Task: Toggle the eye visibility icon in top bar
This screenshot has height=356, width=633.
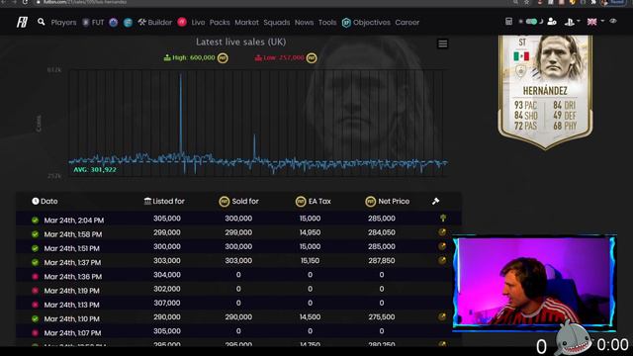Action: coord(613,21)
